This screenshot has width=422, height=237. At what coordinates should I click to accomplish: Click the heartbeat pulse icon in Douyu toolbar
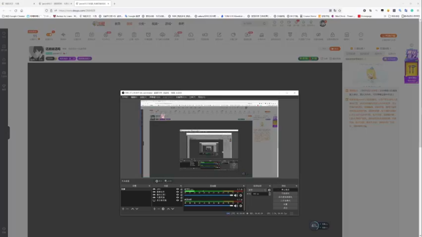(x=63, y=35)
